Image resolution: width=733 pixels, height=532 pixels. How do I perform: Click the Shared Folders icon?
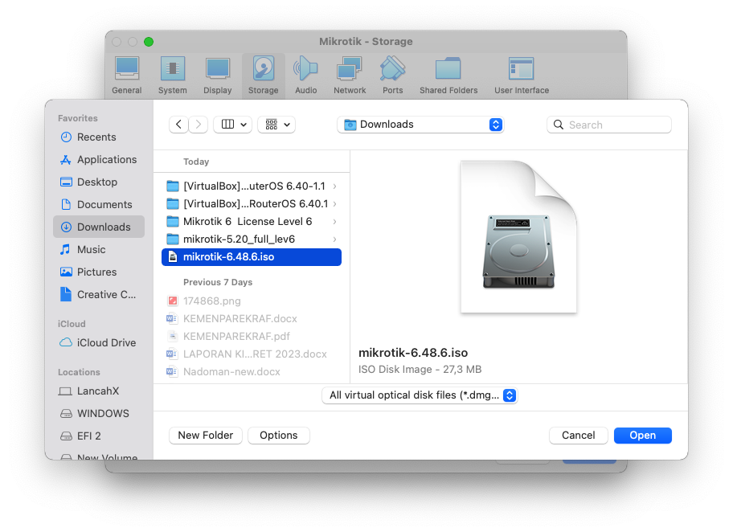coord(448,70)
